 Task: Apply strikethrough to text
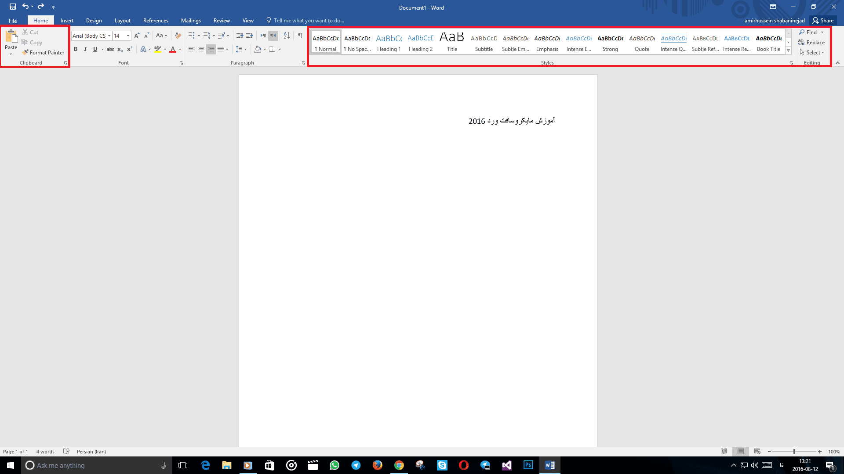[x=110, y=49]
